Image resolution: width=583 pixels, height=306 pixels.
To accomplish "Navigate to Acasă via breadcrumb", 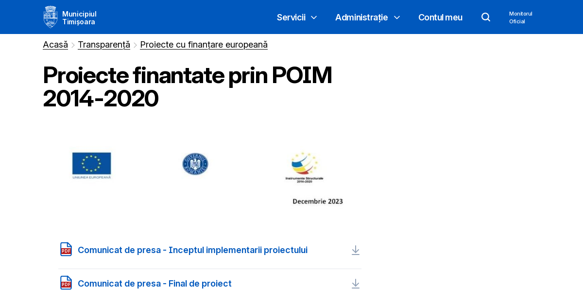I will tap(55, 44).
